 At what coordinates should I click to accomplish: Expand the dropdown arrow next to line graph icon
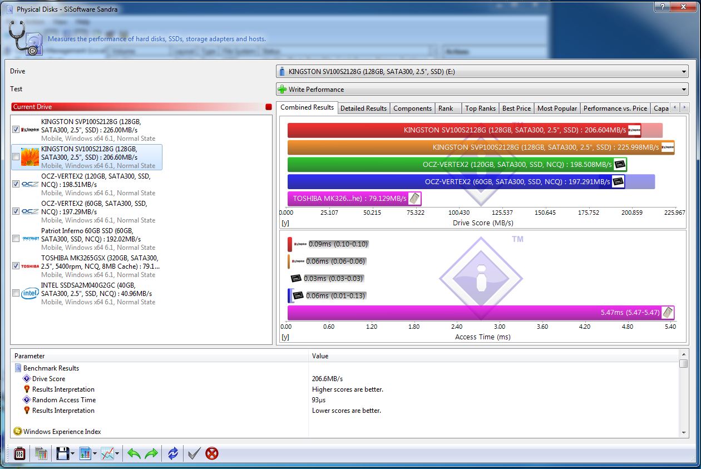pos(117,453)
